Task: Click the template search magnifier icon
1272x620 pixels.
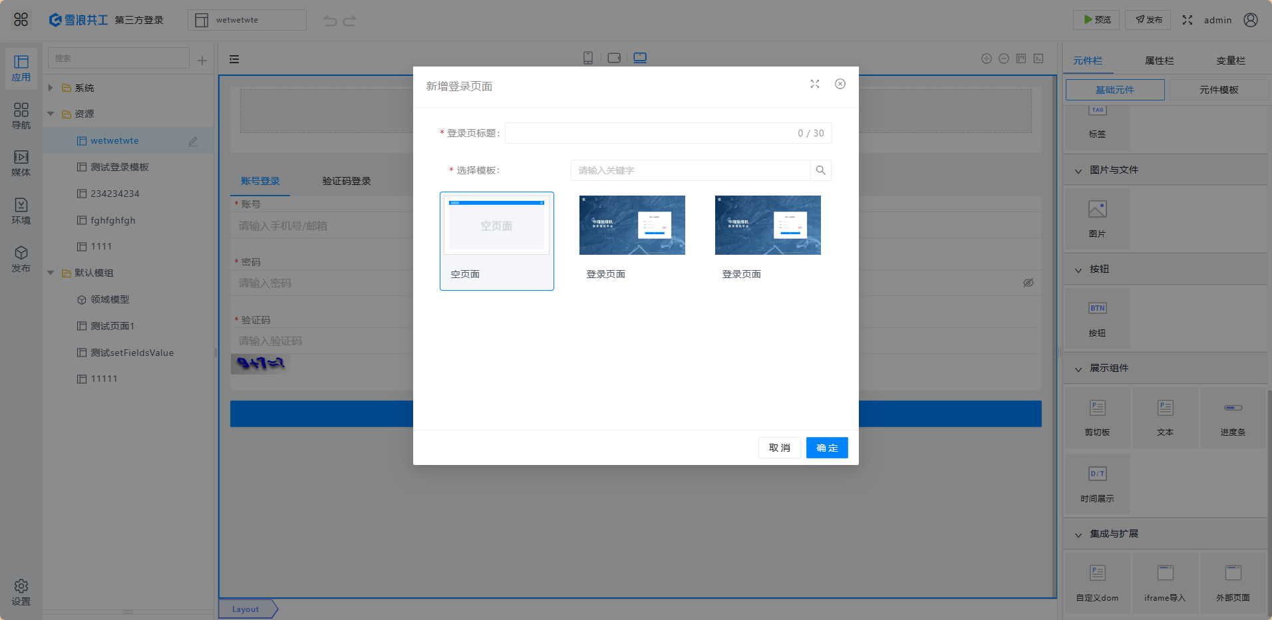Action: (x=821, y=170)
